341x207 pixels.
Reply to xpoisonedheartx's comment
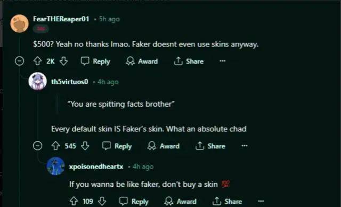[x=134, y=201]
